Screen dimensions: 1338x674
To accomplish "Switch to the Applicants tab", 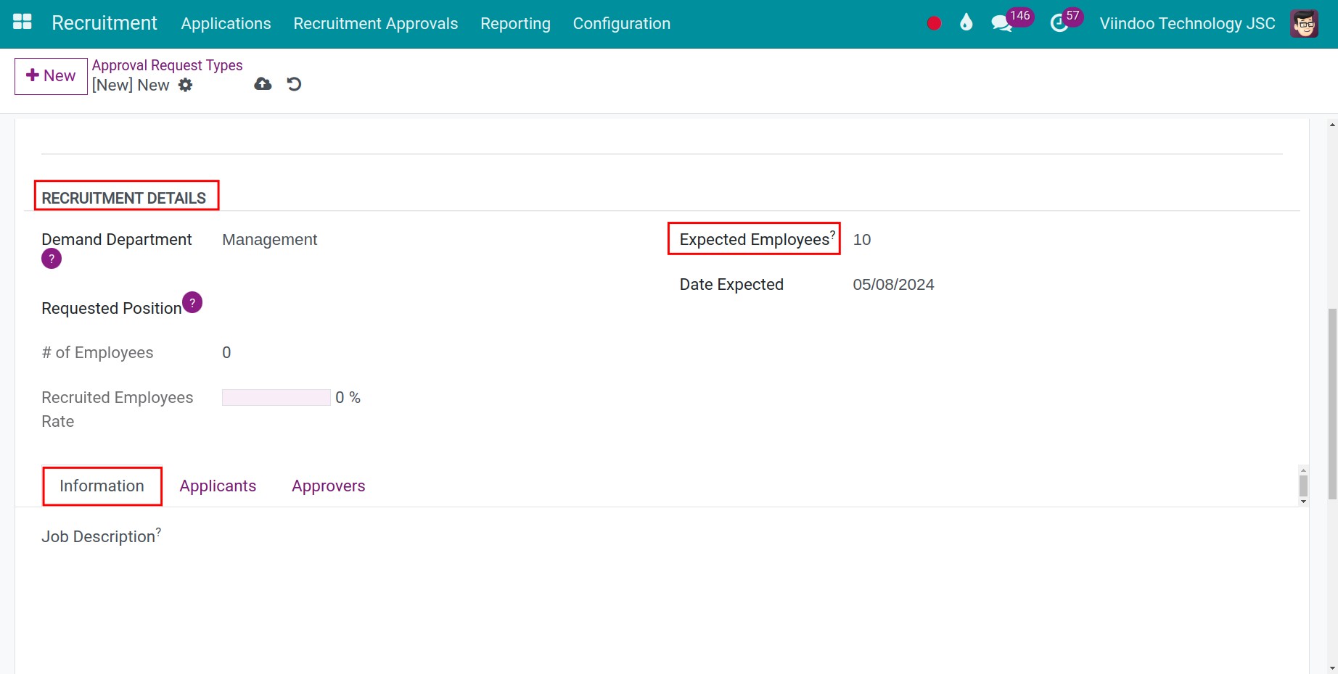I will (x=218, y=486).
